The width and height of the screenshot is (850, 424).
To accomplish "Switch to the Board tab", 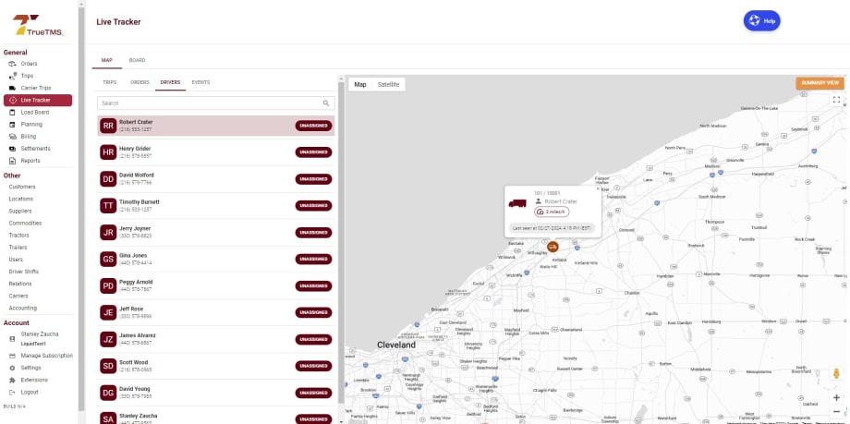I will tap(137, 60).
